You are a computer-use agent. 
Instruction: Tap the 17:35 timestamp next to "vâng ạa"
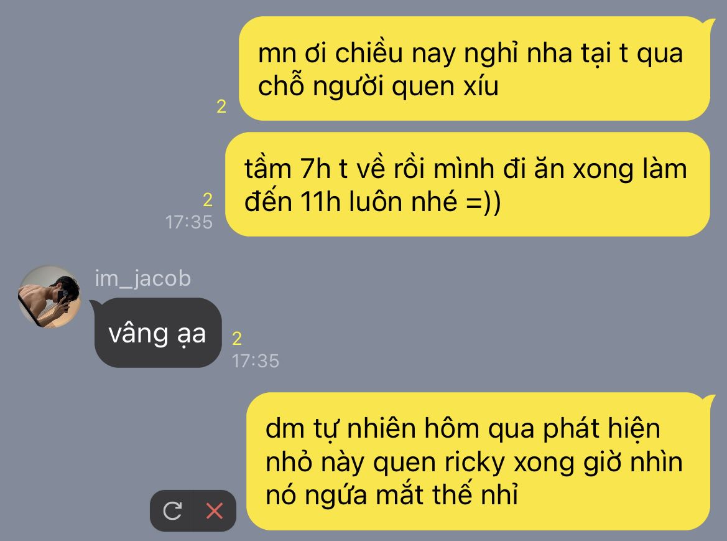click(x=256, y=361)
